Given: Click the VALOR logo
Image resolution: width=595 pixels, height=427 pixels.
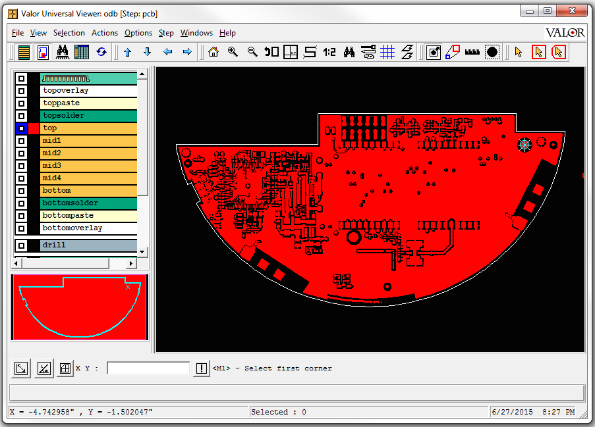Looking at the screenshot, I should tap(565, 33).
